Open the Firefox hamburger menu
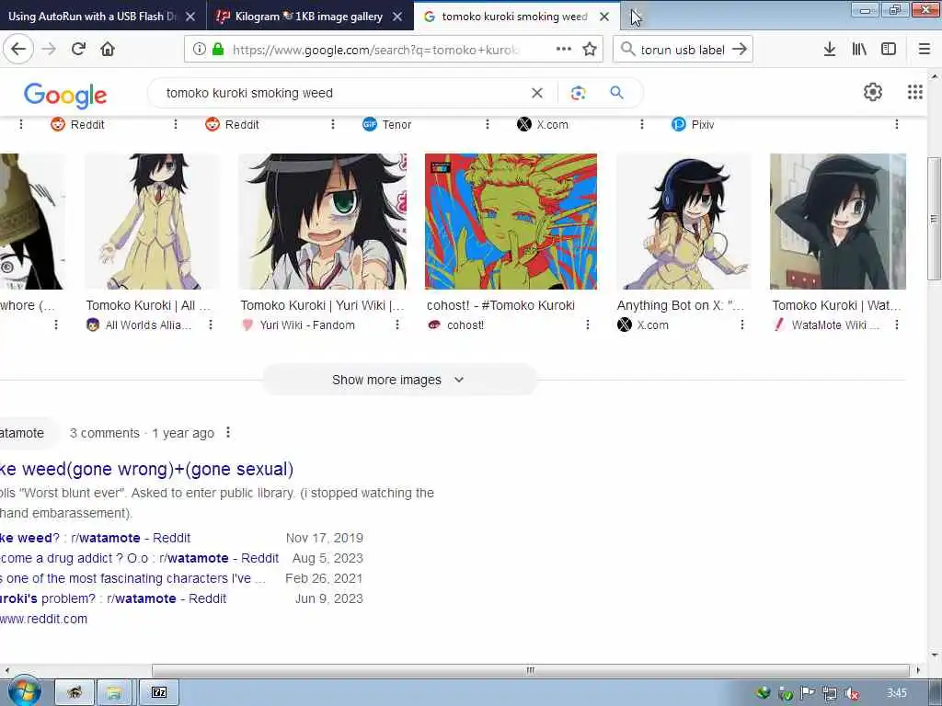942x706 pixels. pyautogui.click(x=924, y=50)
